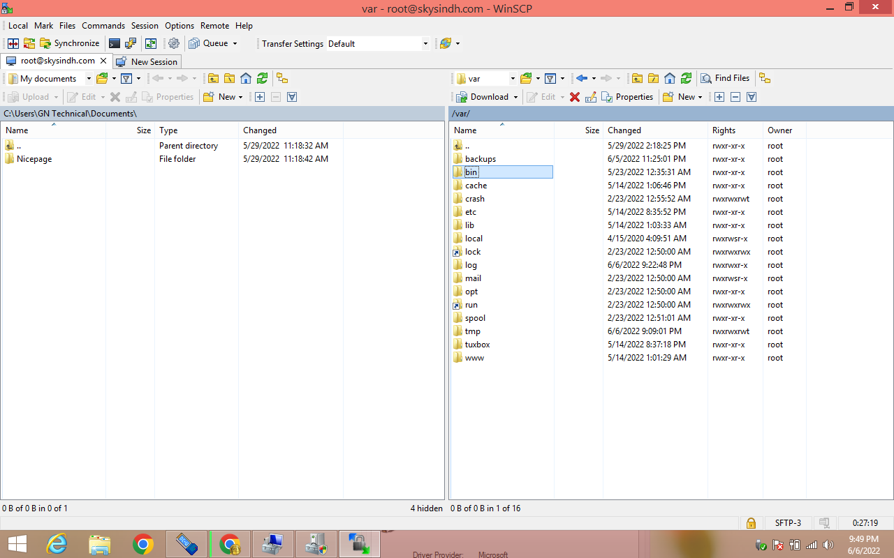The image size is (894, 558).
Task: Go to remote Home directory icon
Action: pyautogui.click(x=669, y=79)
